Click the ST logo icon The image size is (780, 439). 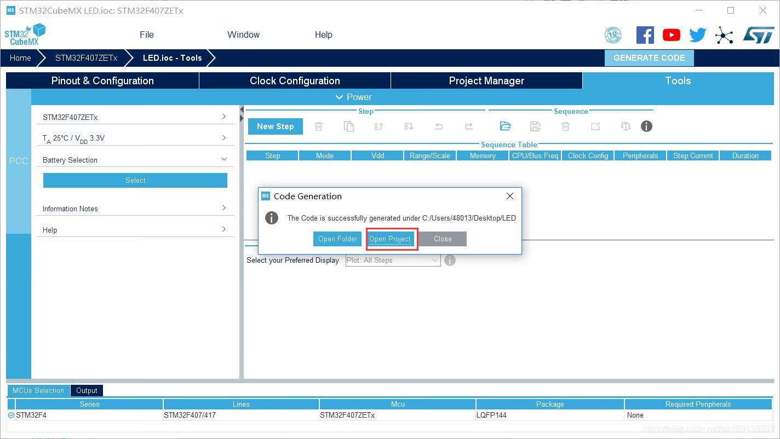pyautogui.click(x=758, y=35)
